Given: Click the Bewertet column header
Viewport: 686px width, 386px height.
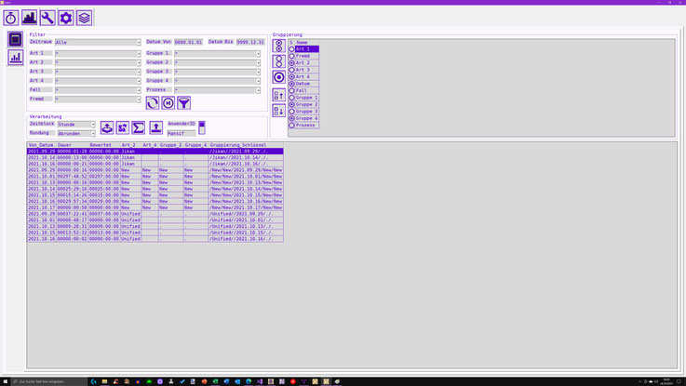Looking at the screenshot, I should (104, 145).
